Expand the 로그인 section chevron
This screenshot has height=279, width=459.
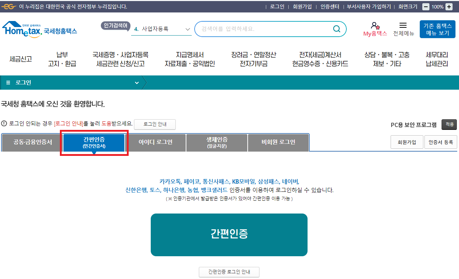[x=136, y=82]
